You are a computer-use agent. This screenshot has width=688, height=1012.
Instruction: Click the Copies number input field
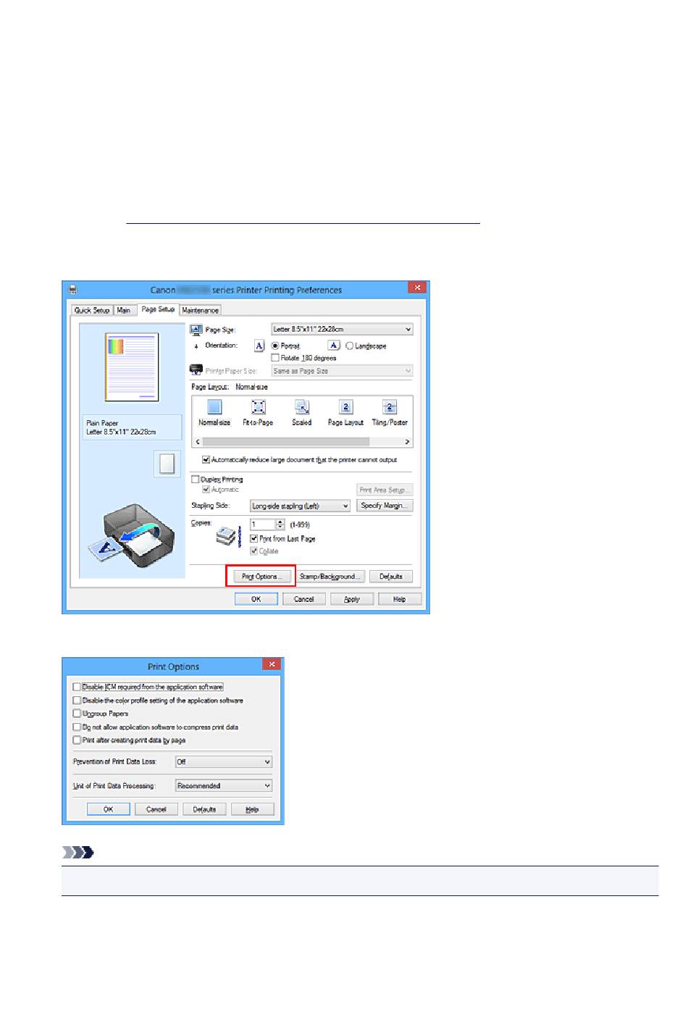click(x=263, y=524)
